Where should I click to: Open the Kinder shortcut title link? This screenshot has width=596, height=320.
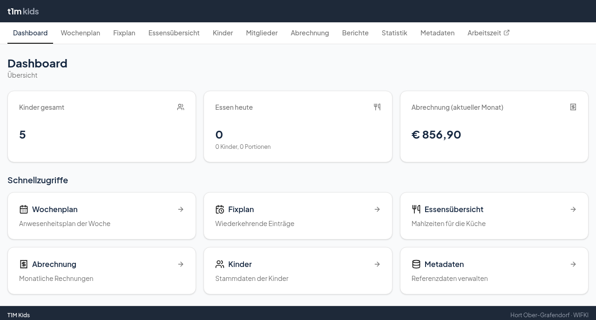[240, 264]
